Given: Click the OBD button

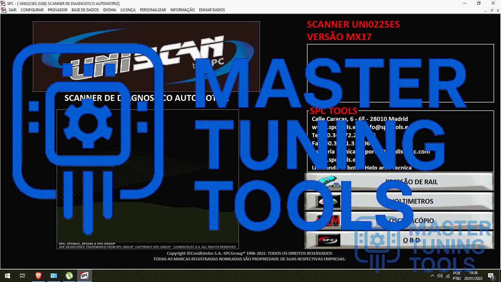Looking at the screenshot, I should pyautogui.click(x=399, y=240).
